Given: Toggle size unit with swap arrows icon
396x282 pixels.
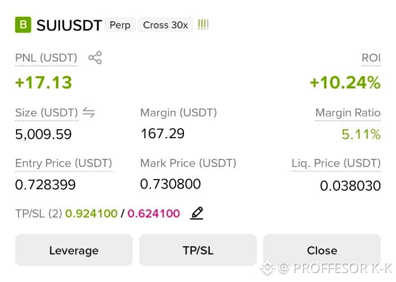Looking at the screenshot, I should (89, 112).
